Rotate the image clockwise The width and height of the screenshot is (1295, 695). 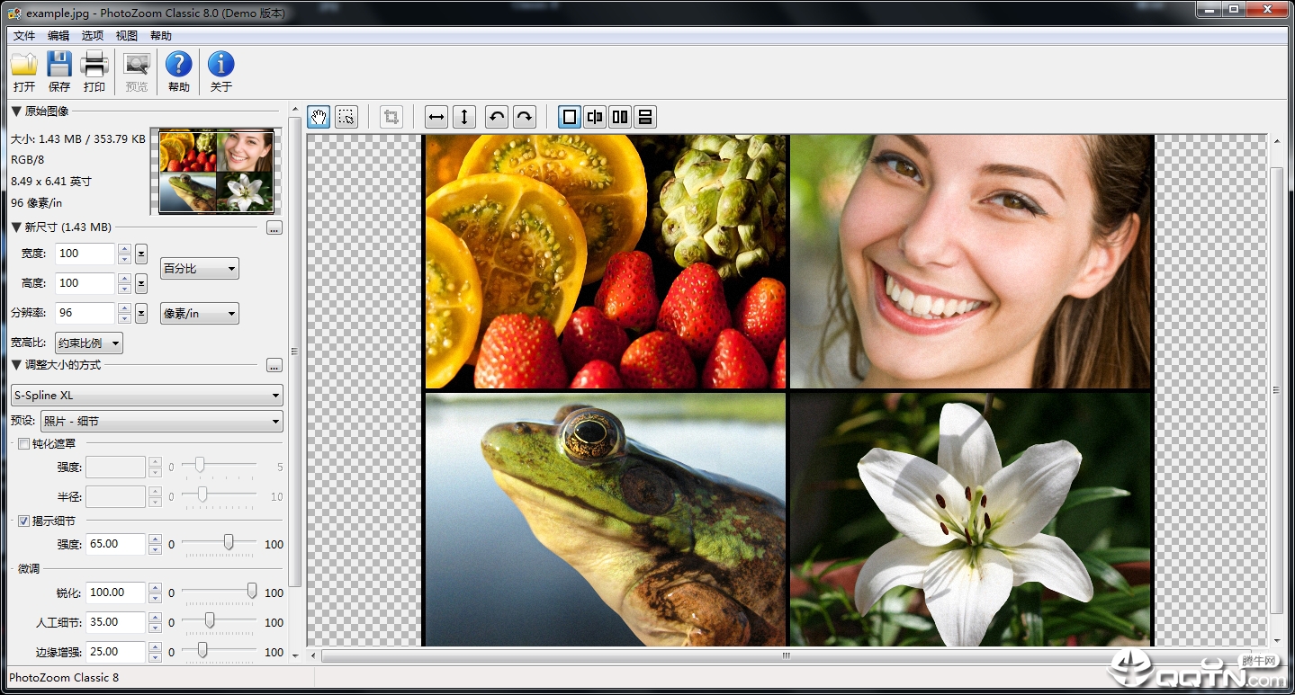[524, 117]
